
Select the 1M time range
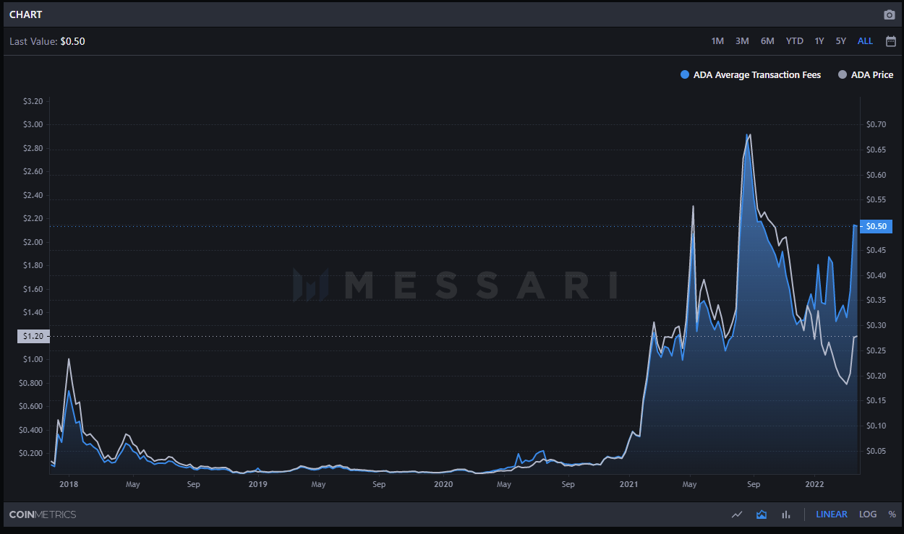click(717, 41)
